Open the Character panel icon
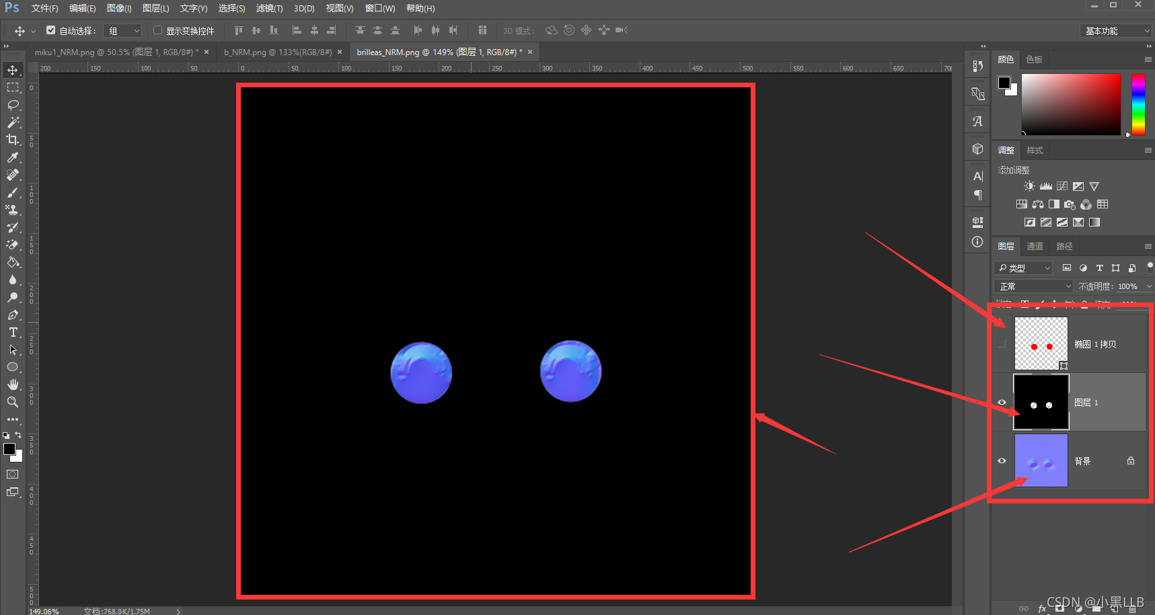The width and height of the screenshot is (1155, 615). tap(978, 176)
